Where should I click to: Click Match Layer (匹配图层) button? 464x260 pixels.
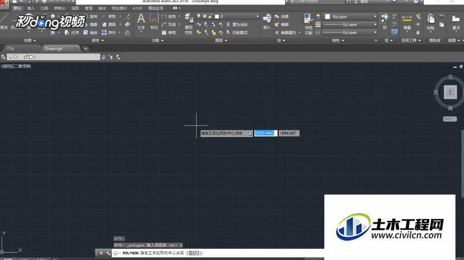[x=237, y=32]
